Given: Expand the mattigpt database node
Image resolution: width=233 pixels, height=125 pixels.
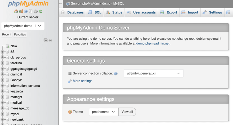Looking at the screenshot, I should (x=2, y=97).
